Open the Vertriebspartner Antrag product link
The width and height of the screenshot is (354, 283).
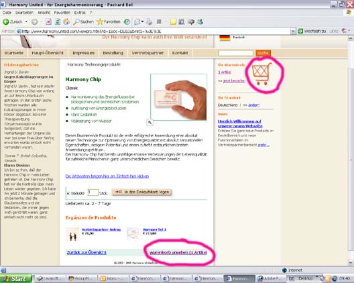(101, 229)
